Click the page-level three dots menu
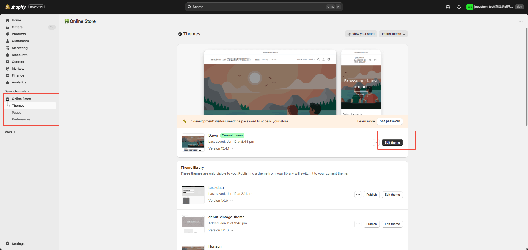 (x=520, y=21)
